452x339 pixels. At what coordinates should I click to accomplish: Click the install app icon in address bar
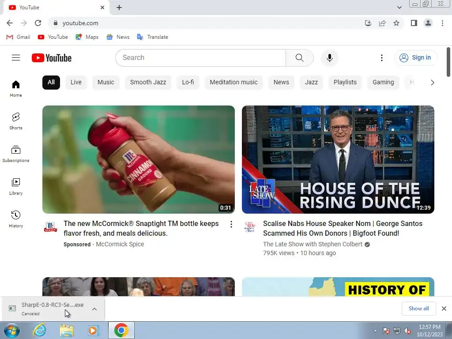368,23
